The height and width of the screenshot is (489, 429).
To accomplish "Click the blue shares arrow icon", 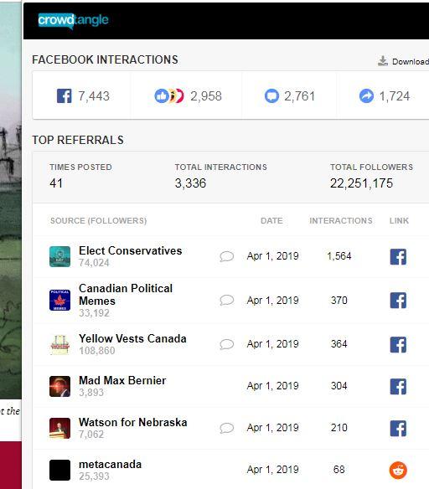I will tap(366, 95).
